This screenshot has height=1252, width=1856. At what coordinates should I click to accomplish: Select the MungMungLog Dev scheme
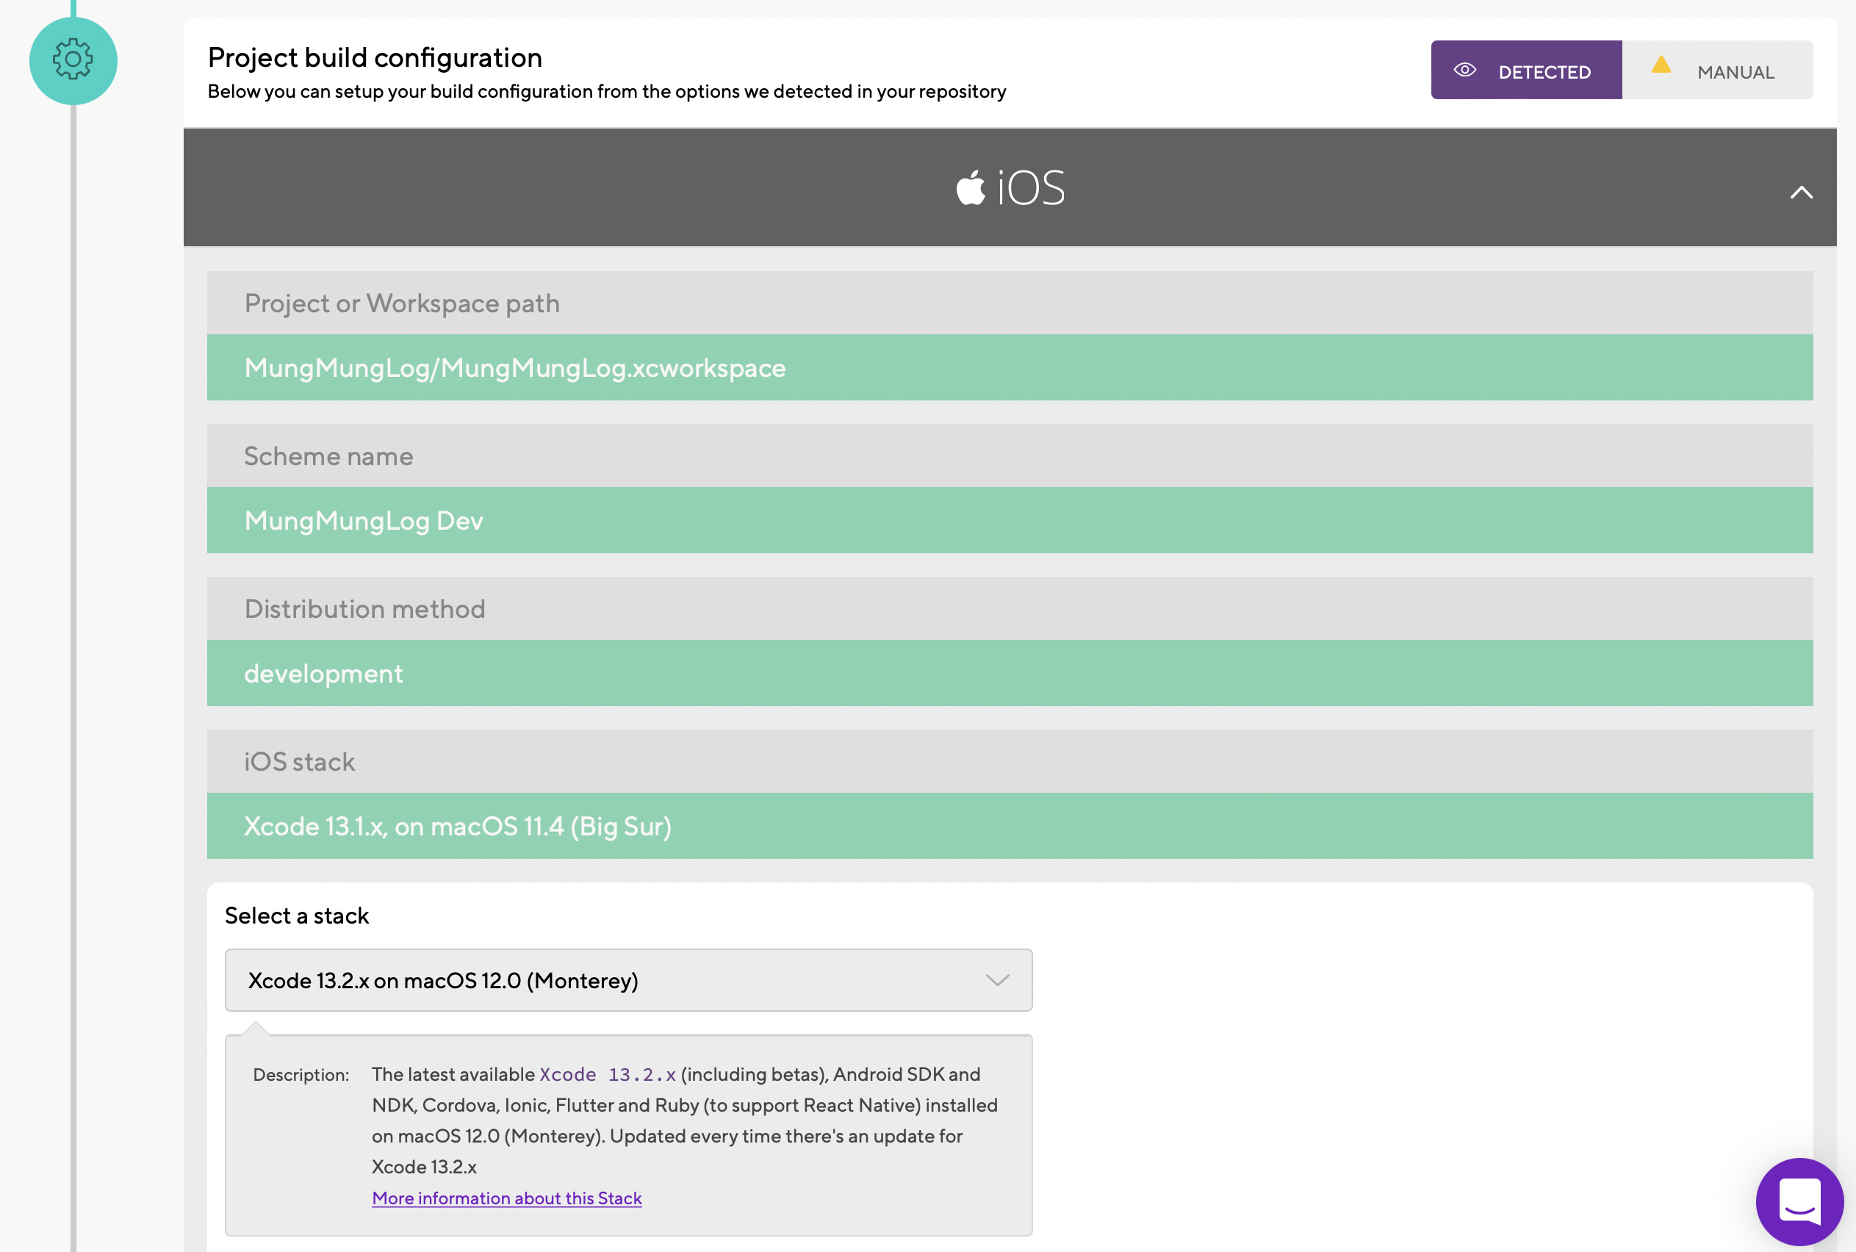click(1009, 519)
